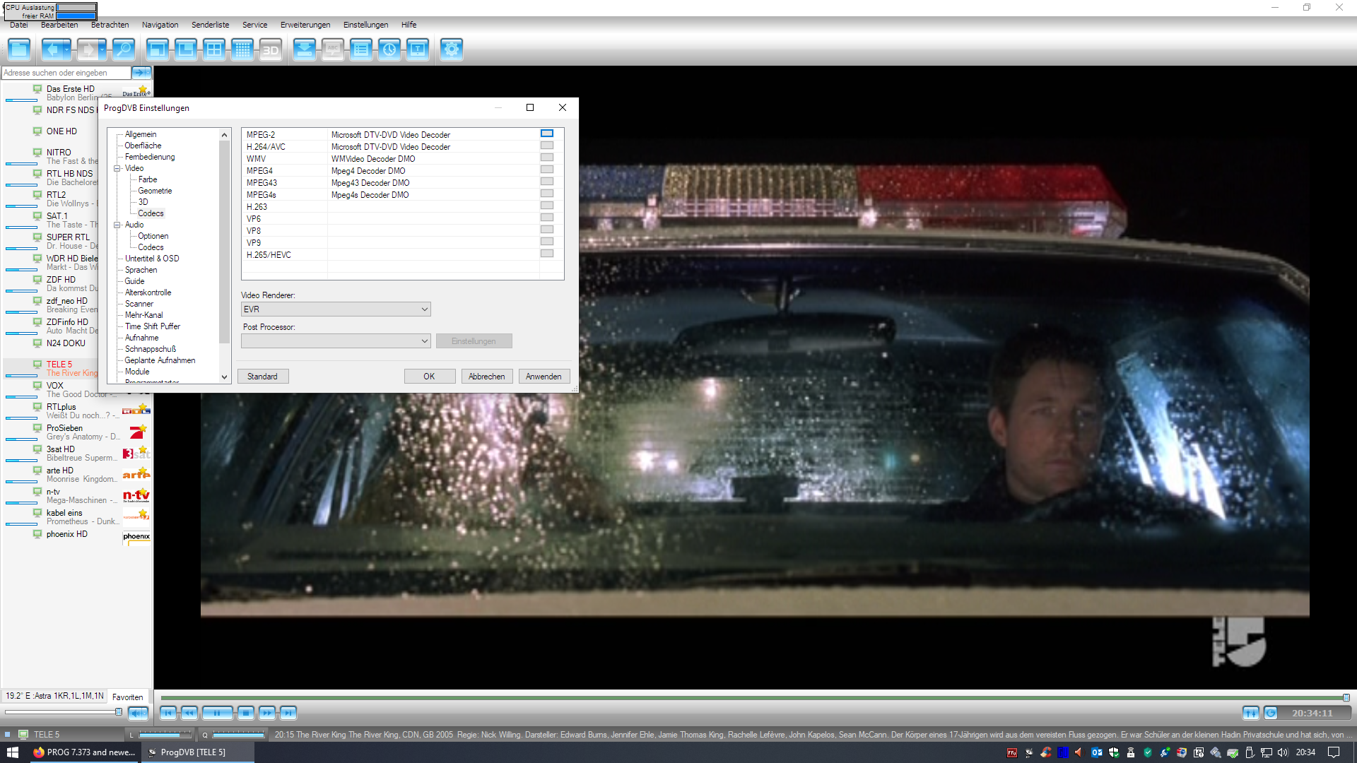Select the four-window mosaic layout icon
1357x763 pixels.
tap(213, 49)
